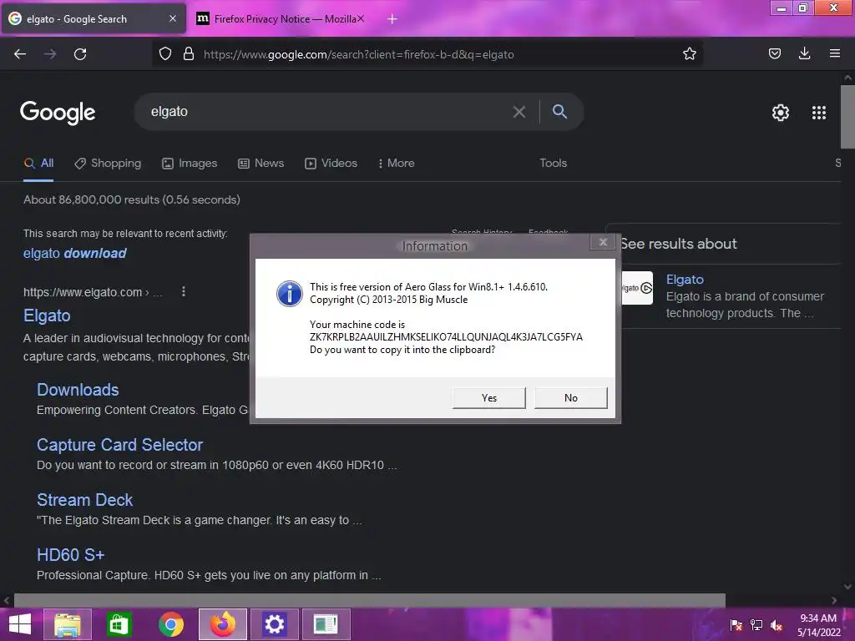
Task: Clear the Google search box
Action: (x=519, y=112)
